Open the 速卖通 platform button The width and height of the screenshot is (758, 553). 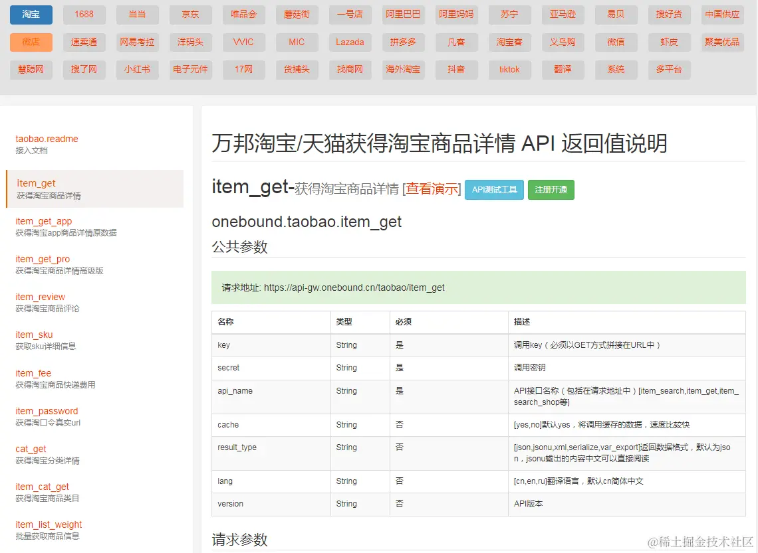(x=84, y=42)
